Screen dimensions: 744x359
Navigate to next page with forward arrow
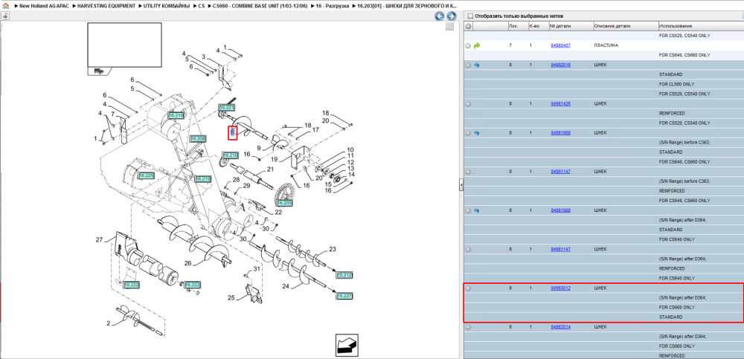click(451, 16)
